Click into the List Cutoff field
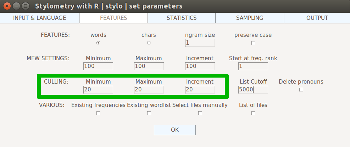The image size is (350, 147). pyautogui.click(x=253, y=90)
